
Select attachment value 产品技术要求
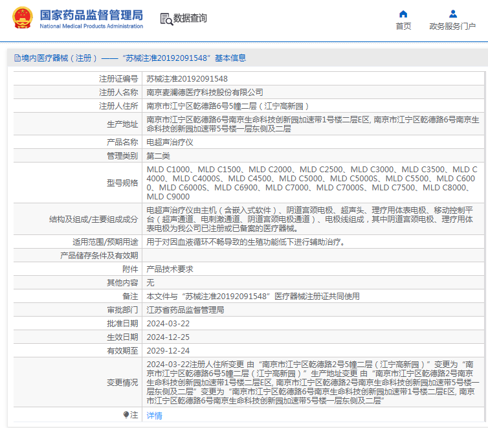pos(170,269)
